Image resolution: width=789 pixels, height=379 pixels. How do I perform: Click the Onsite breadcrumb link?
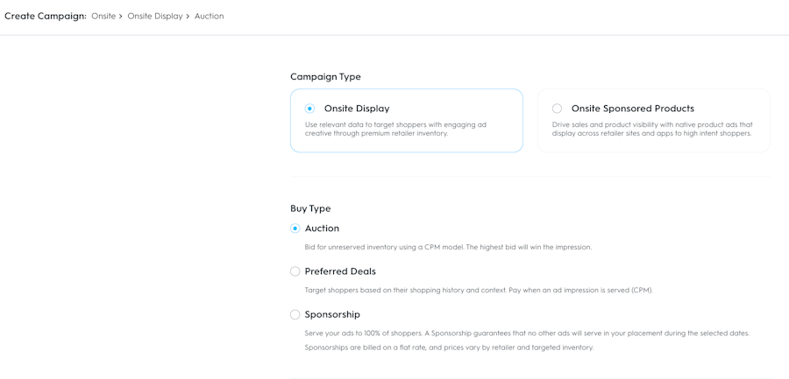coord(103,16)
